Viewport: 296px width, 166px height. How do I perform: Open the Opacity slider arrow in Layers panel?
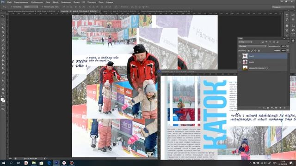pyautogui.click(x=288, y=46)
